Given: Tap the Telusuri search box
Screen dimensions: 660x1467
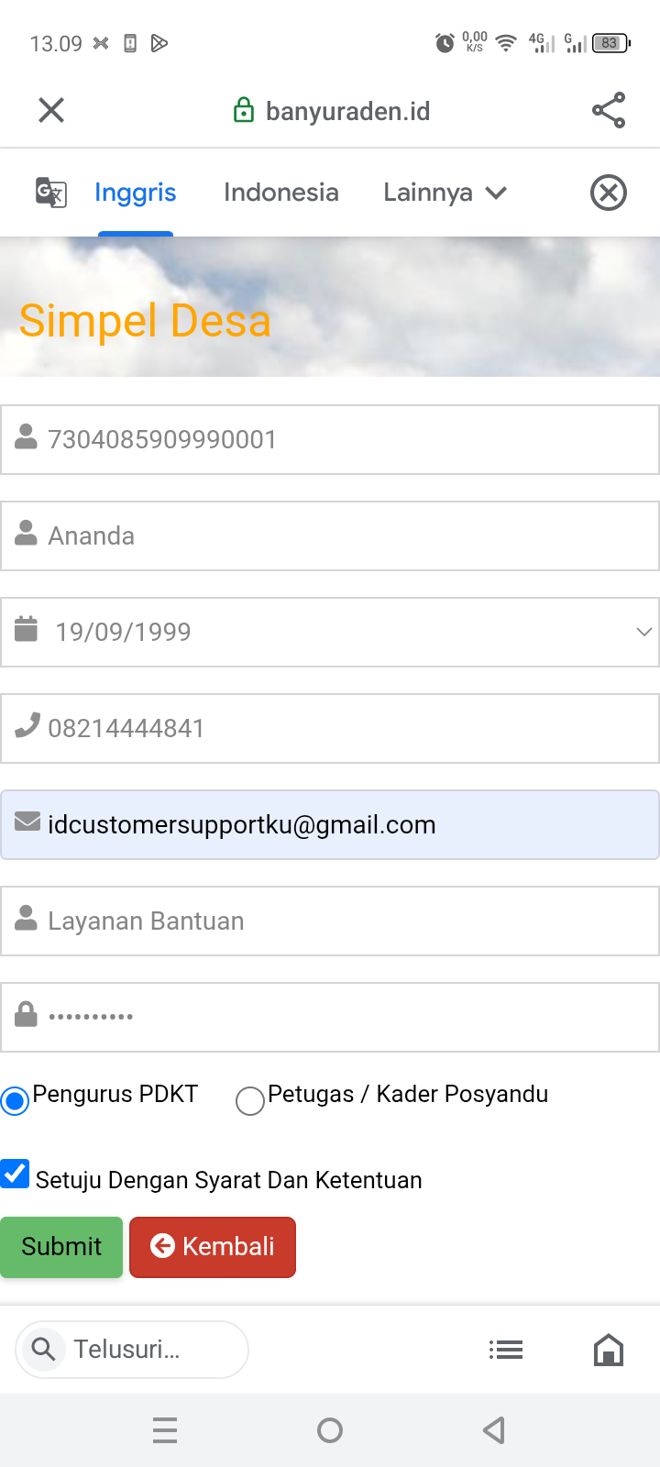Looking at the screenshot, I should [x=132, y=1350].
